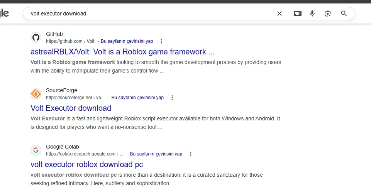Image resolution: width=371 pixels, height=196 pixels.
Task: Open the astrealRBLX/Volt result title
Action: (122, 52)
